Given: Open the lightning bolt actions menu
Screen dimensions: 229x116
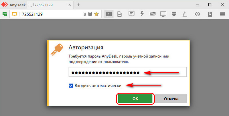Looking at the screenshot, I should pos(142,14).
